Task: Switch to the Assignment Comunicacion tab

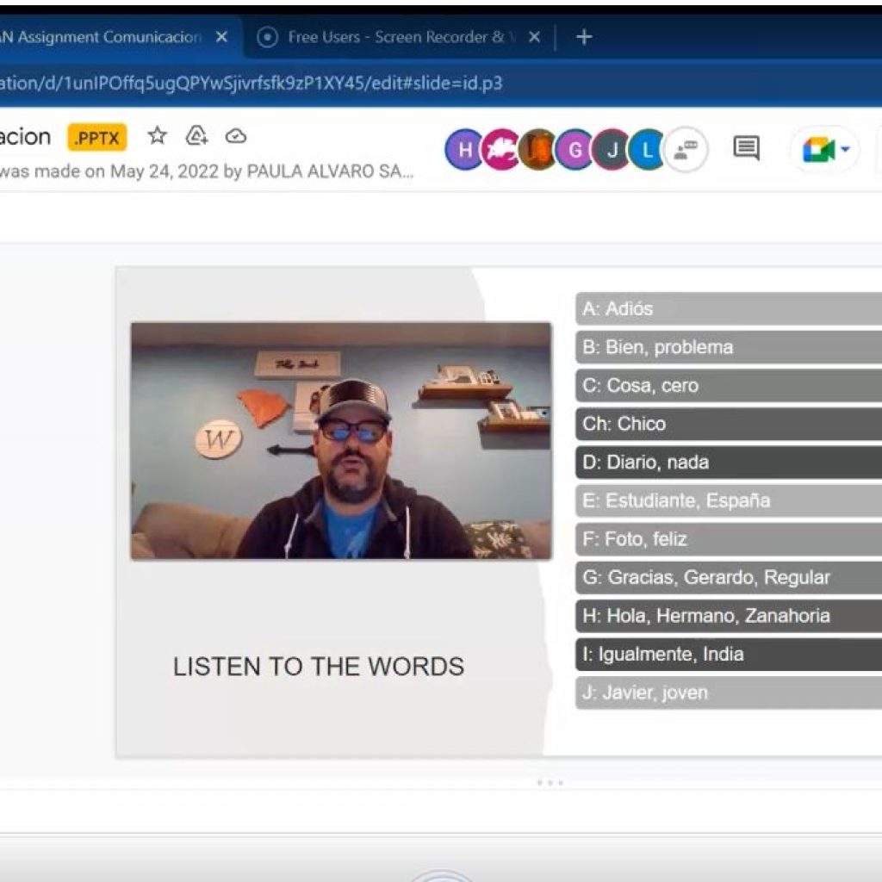Action: tap(102, 37)
